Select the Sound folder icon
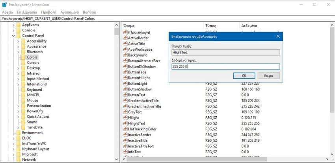 pyautogui.click(x=23, y=122)
